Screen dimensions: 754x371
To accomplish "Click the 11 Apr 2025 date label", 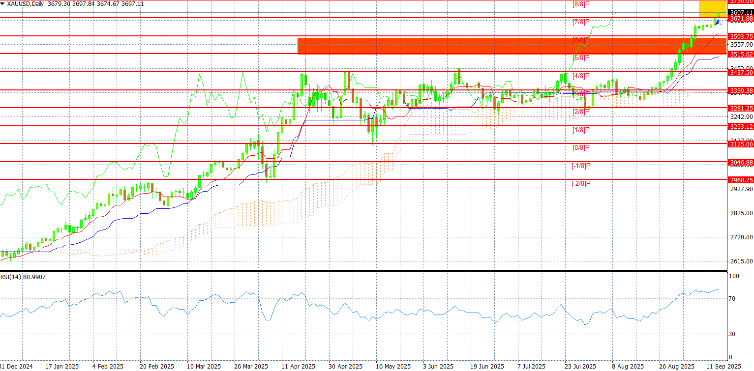I will click(298, 367).
